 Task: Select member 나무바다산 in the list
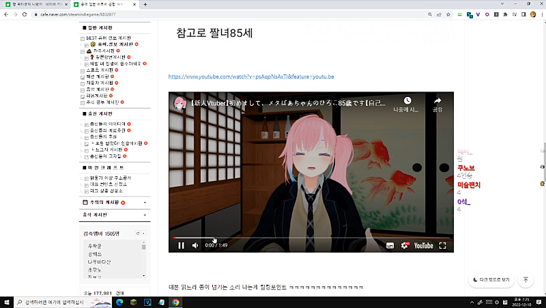(99, 262)
